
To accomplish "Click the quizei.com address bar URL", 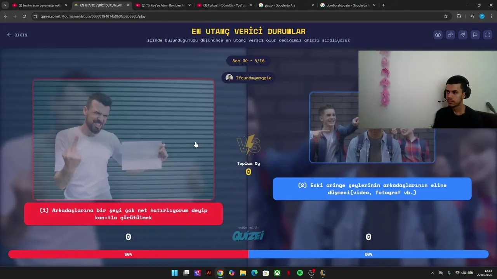I will pyautogui.click(x=93, y=16).
